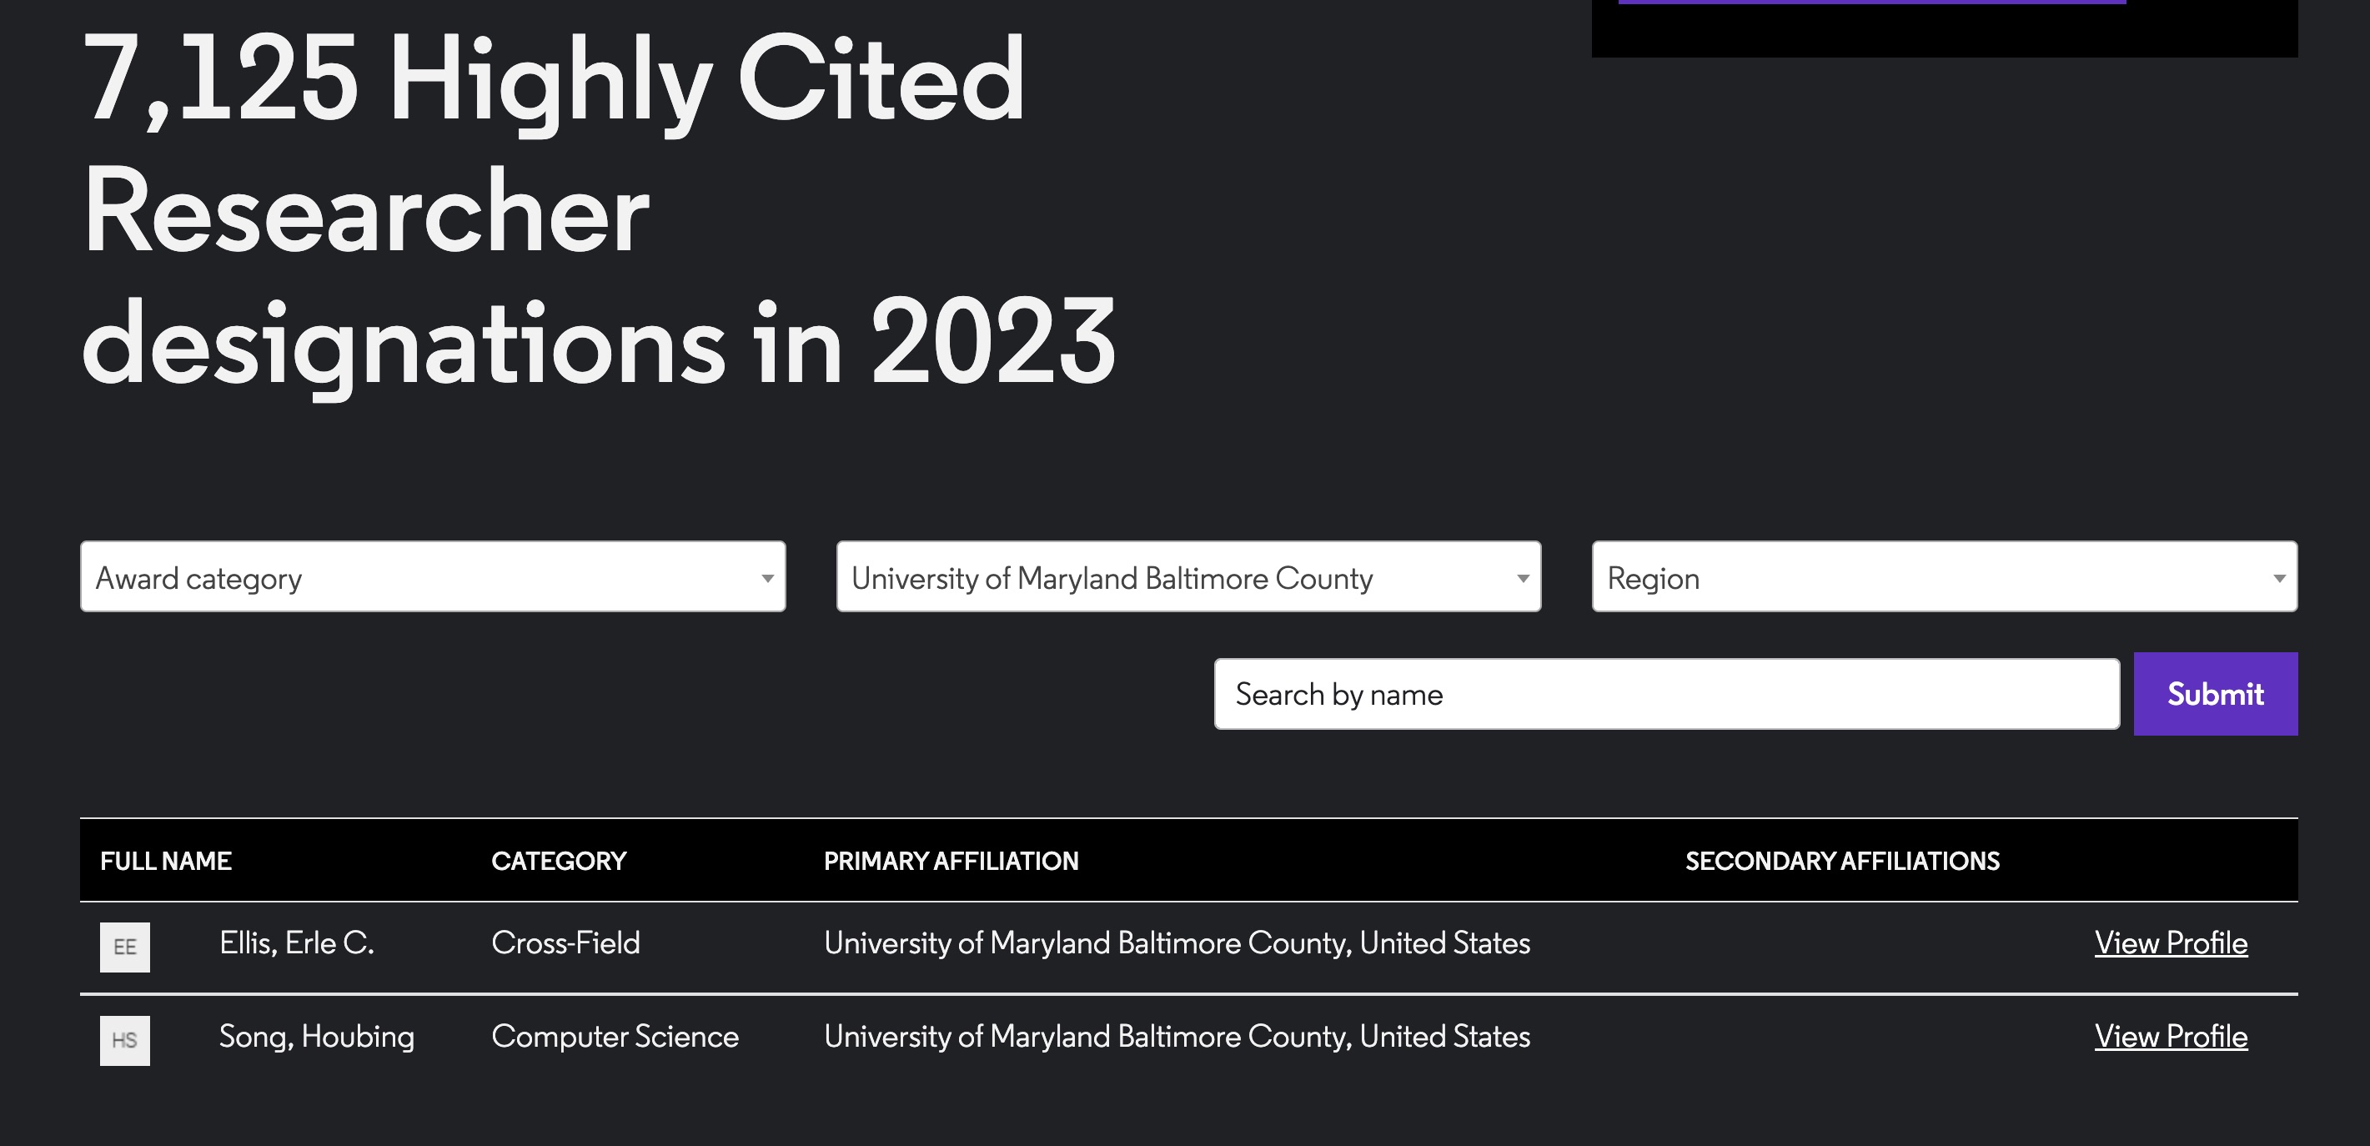The image size is (2370, 1146).
Task: Click the primary affiliation in the Song row
Action: pyautogui.click(x=1177, y=1038)
